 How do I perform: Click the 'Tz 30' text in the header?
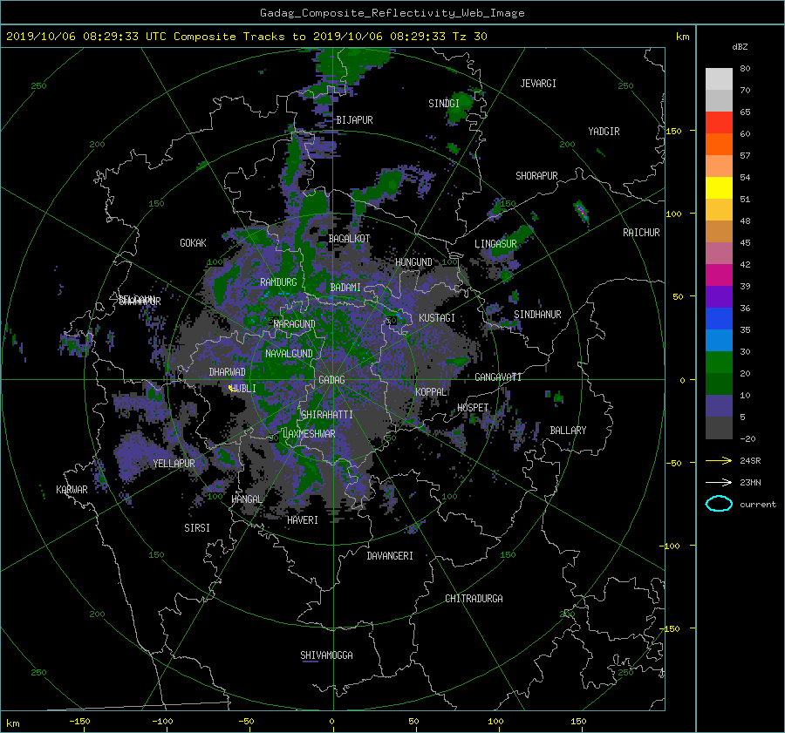(469, 37)
